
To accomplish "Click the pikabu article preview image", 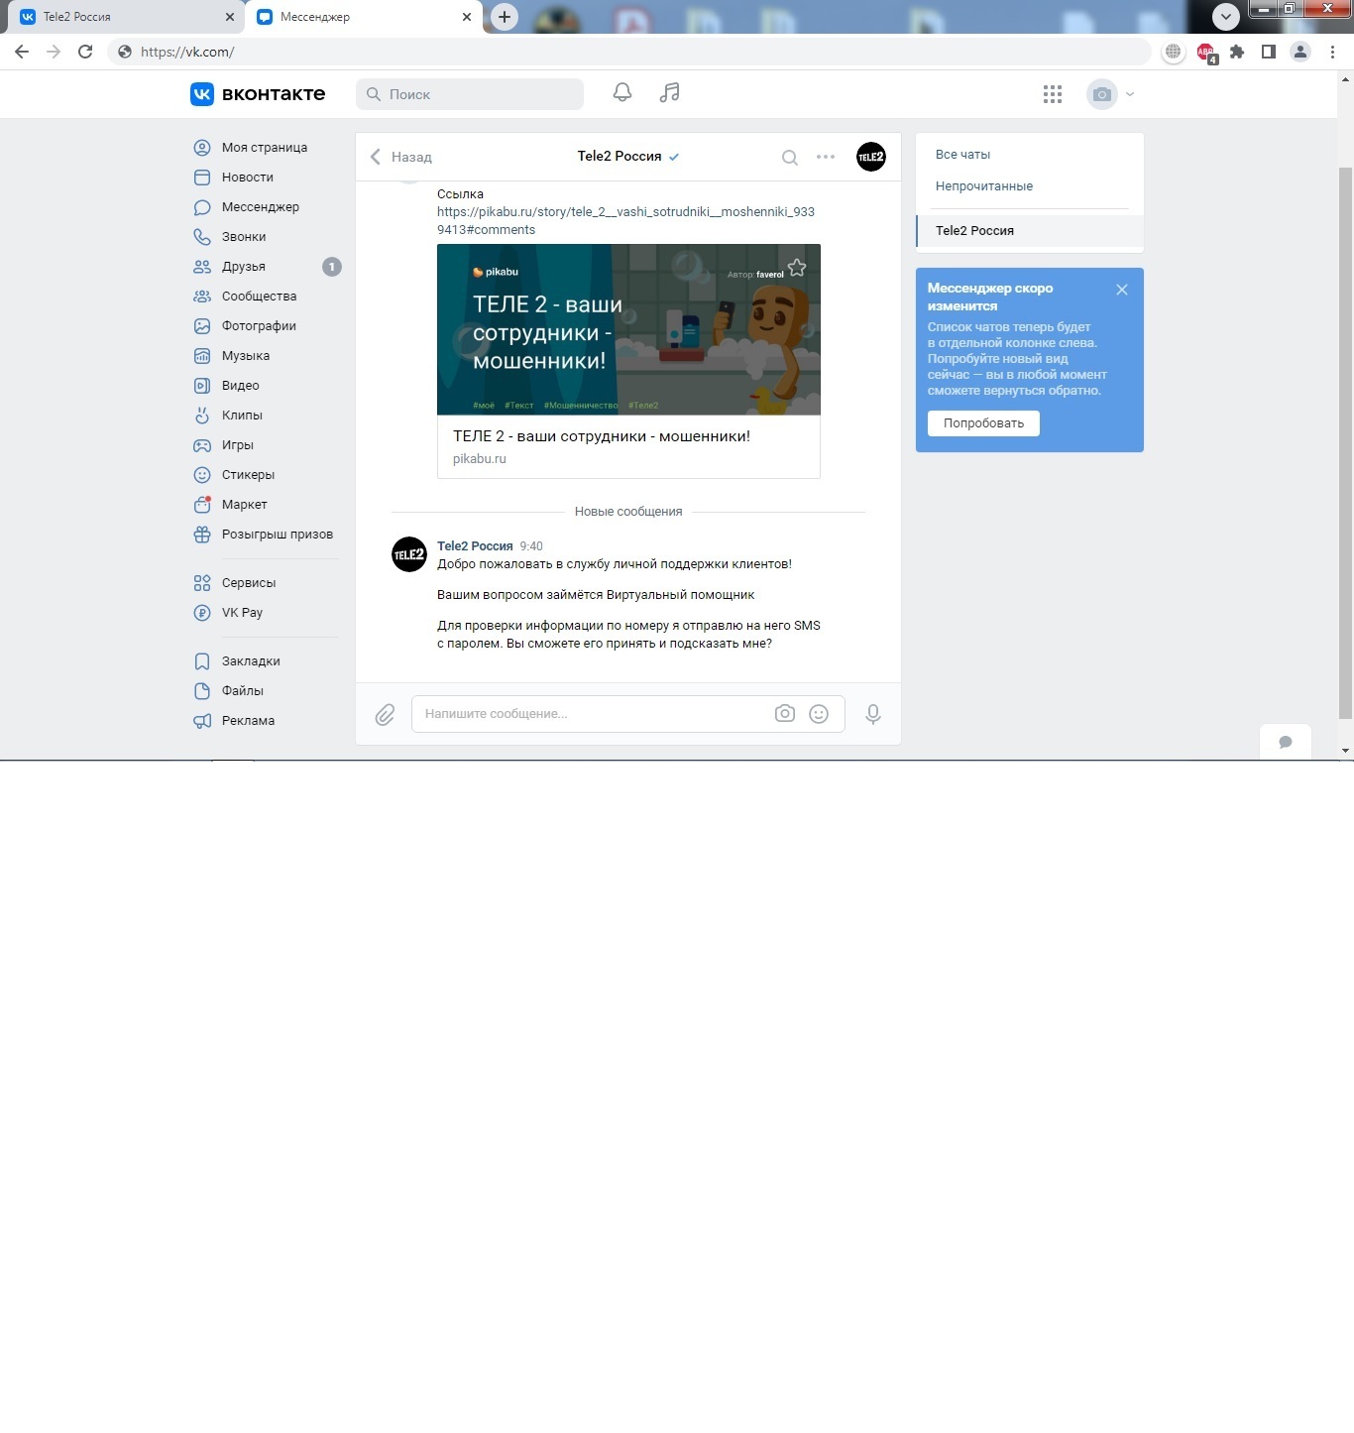I will [x=628, y=329].
